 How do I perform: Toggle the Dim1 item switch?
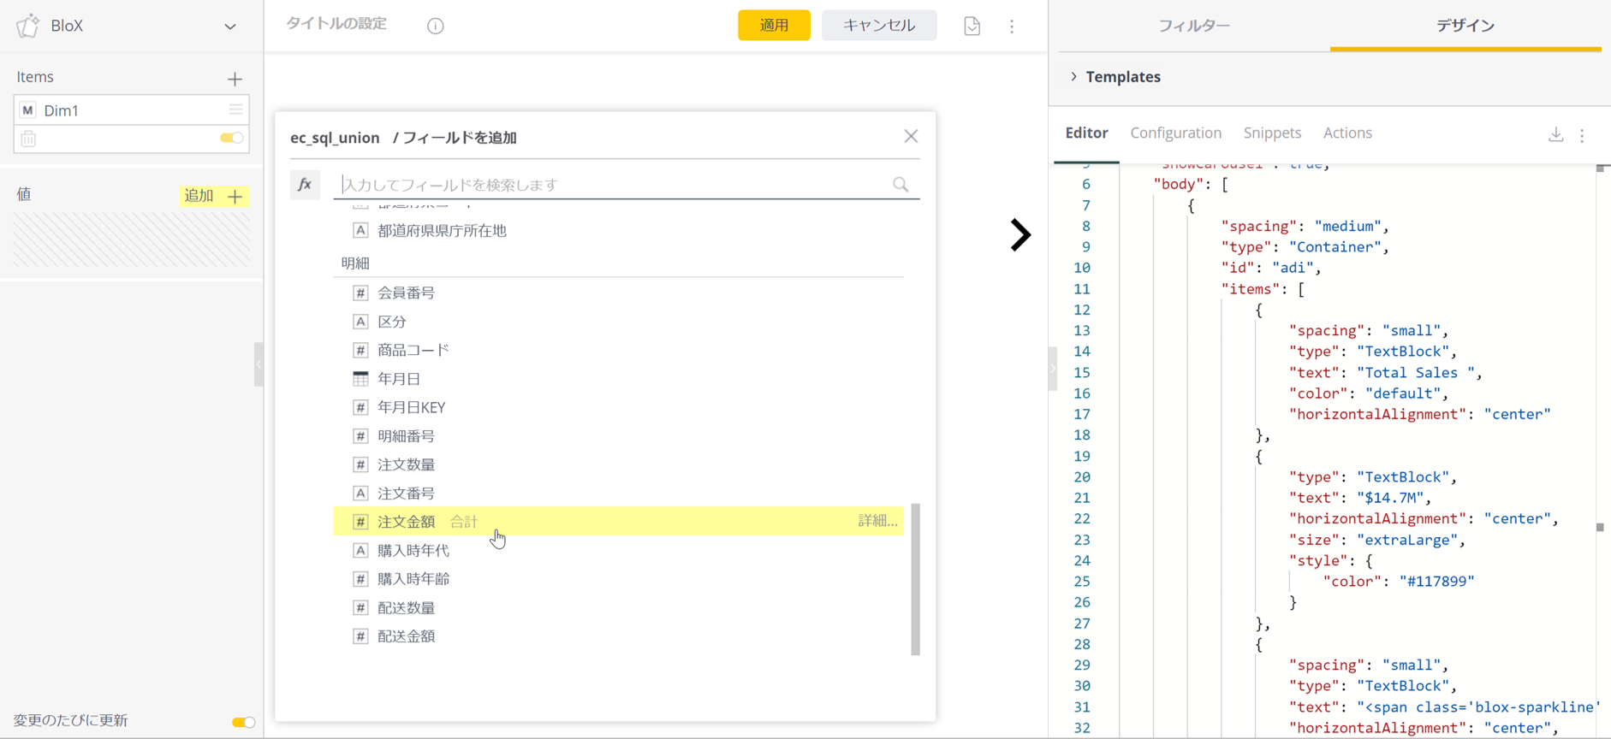[231, 138]
